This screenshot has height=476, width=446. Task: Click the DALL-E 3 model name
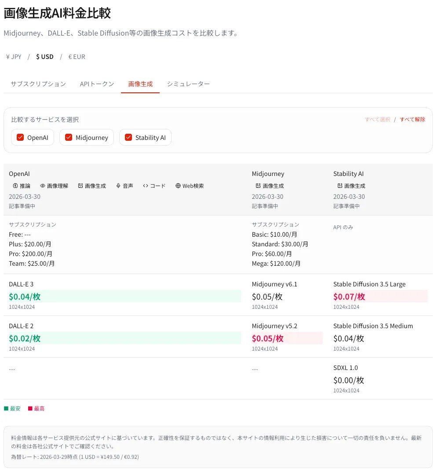pyautogui.click(x=21, y=285)
